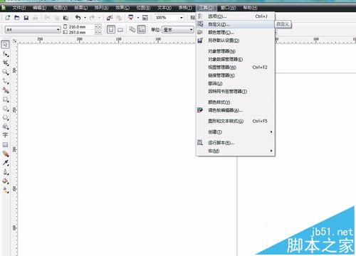Viewport: 356px width, 256px height.
Task: Open the 编辑(E) menu
Action: tap(39, 8)
